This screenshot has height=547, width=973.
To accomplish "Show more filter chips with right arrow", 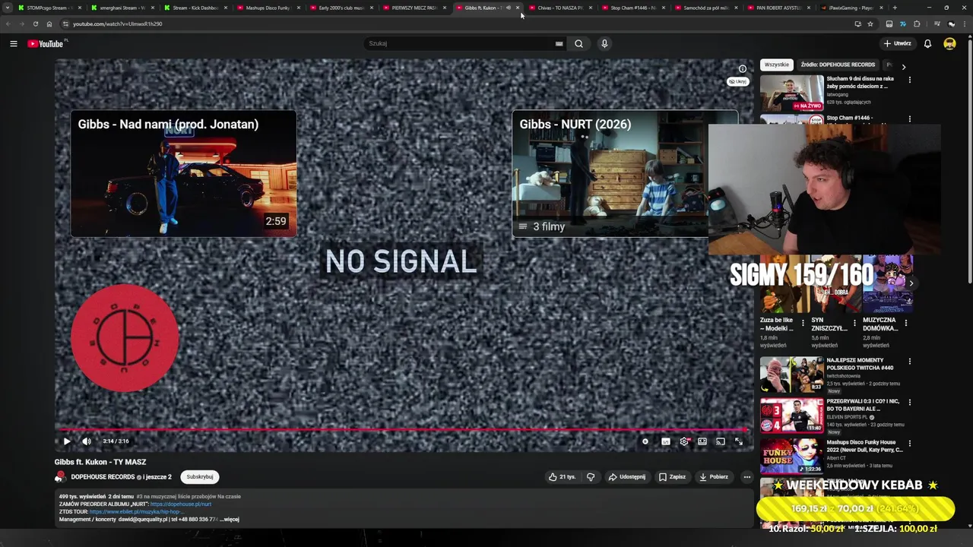I will click(x=903, y=66).
